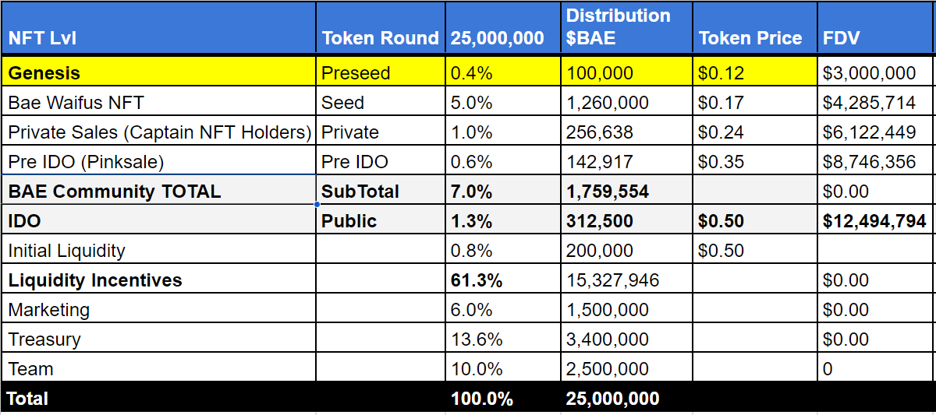Select the Bae Waifus NFT cell
936x415 pixels.
[x=158, y=102]
